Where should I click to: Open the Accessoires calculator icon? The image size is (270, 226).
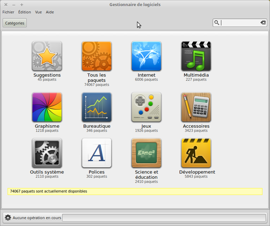pos(196,107)
